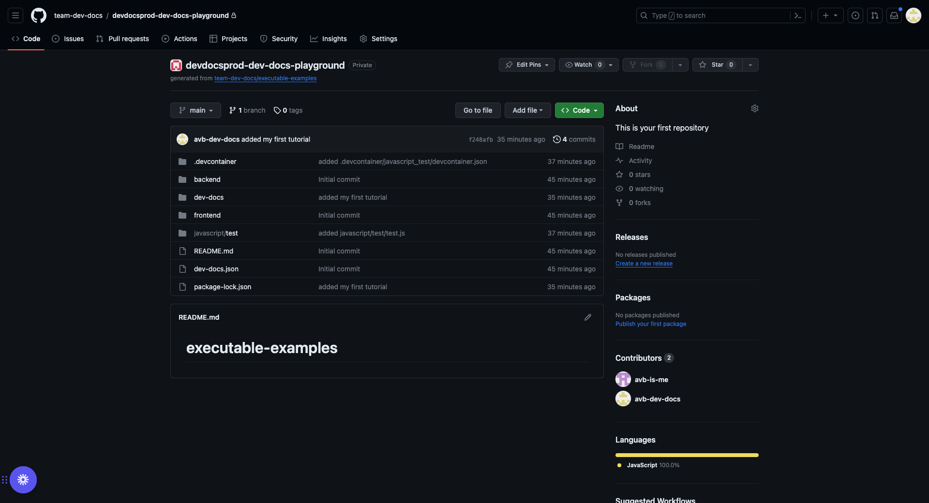Image resolution: width=929 pixels, height=503 pixels.
Task: Switch to the Insights tab
Action: click(329, 39)
